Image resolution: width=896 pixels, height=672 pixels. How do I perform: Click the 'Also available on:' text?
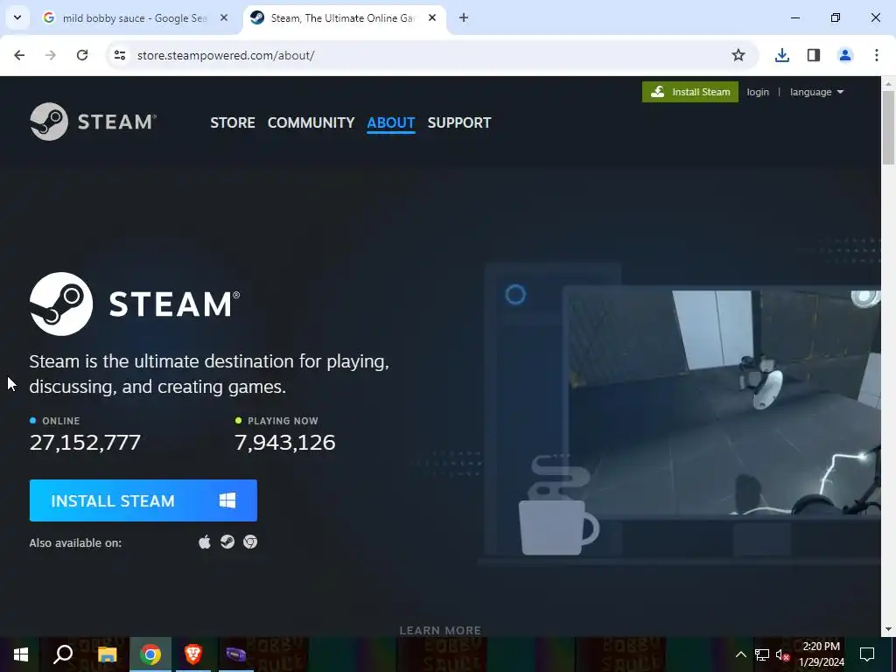coord(75,542)
